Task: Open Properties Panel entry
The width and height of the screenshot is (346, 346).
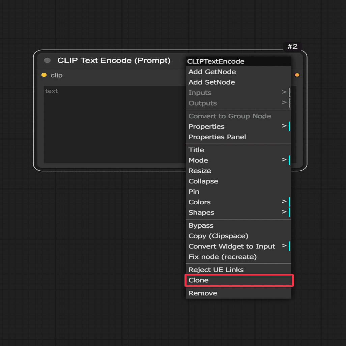Action: click(238, 137)
